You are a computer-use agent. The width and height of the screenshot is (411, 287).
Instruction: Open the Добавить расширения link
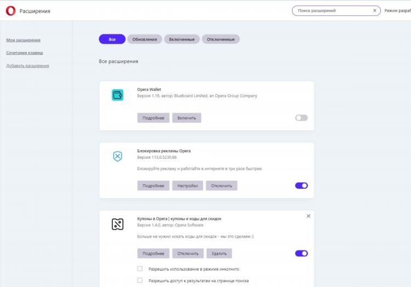[27, 66]
